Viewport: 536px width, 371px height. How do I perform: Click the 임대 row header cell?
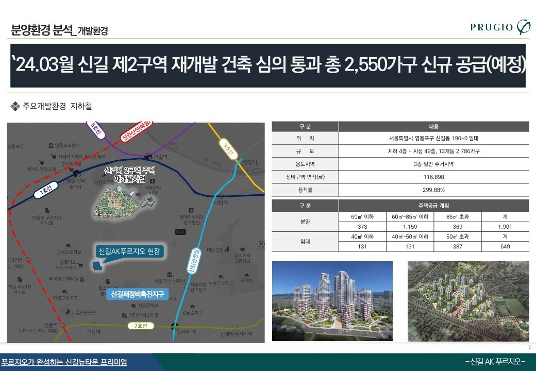click(305, 242)
